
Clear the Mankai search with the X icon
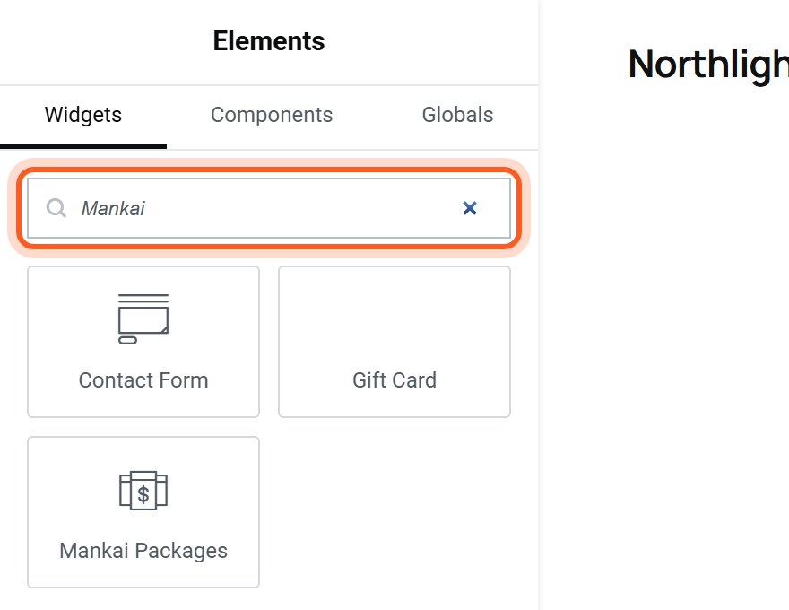[470, 208]
